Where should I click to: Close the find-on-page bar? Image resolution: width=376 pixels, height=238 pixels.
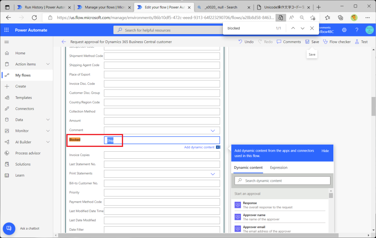coord(312,28)
